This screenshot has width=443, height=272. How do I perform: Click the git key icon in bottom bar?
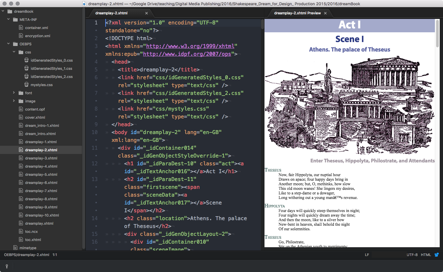pyautogui.click(x=7, y=266)
